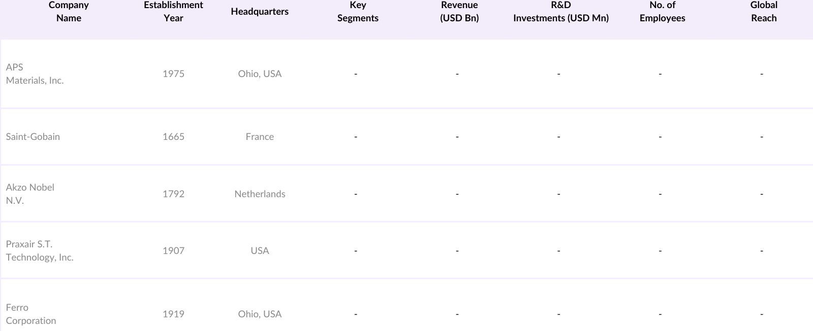813x331 pixels.
Task: Select Praxair S.T. Technology, Inc. name
Action: point(40,251)
